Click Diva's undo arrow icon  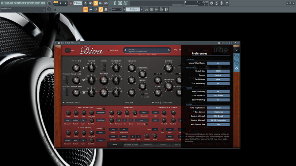click(x=175, y=50)
